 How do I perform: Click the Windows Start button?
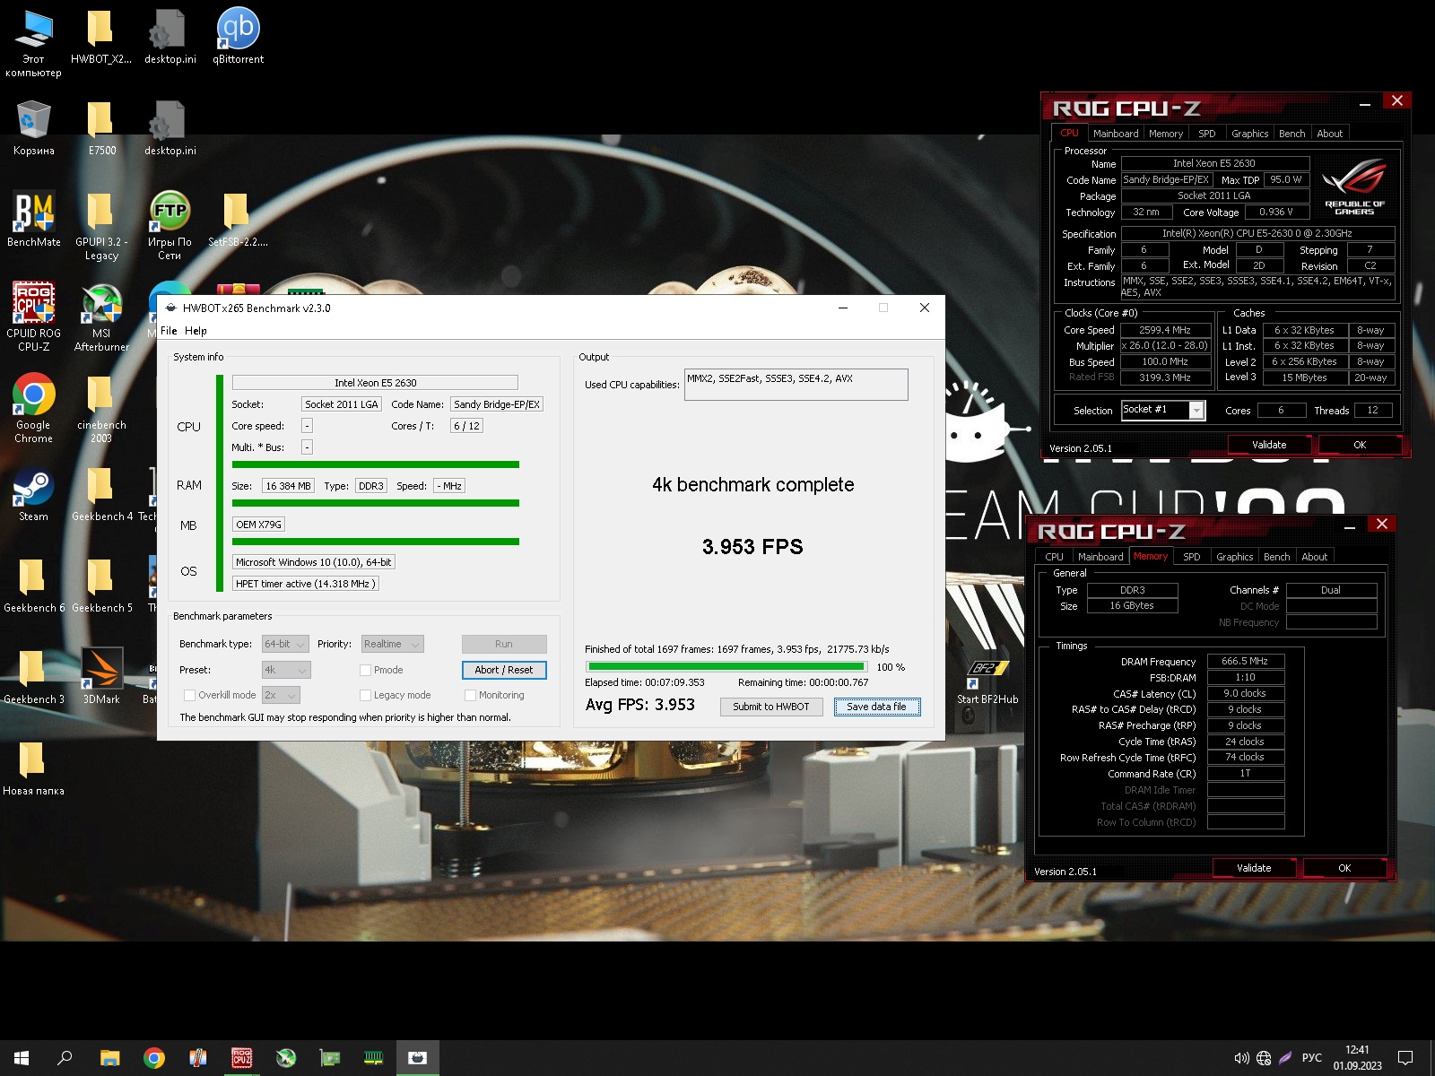point(22,1058)
